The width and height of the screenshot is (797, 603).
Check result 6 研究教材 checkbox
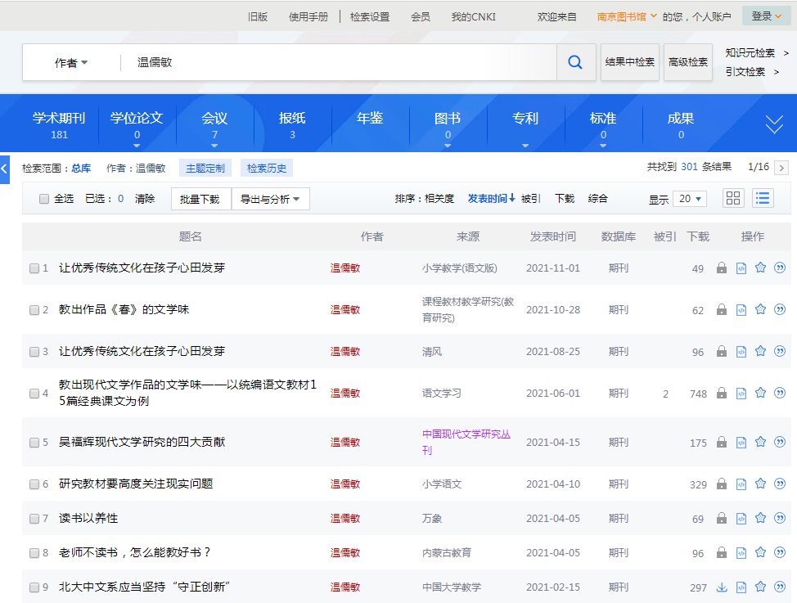[34, 484]
